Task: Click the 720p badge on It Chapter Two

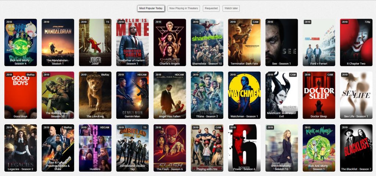Action: (x=368, y=22)
